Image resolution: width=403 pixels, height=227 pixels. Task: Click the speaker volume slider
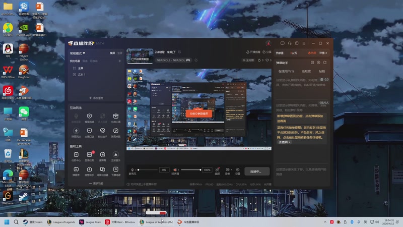191,170
